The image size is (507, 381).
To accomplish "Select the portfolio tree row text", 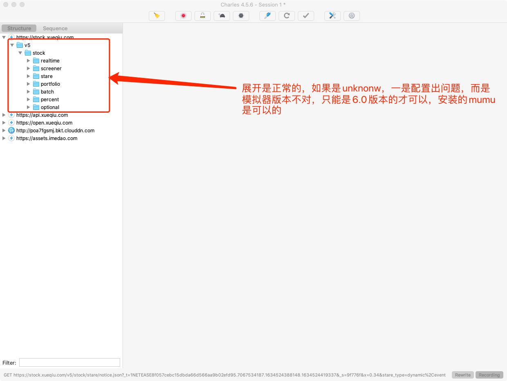I will 50,84.
